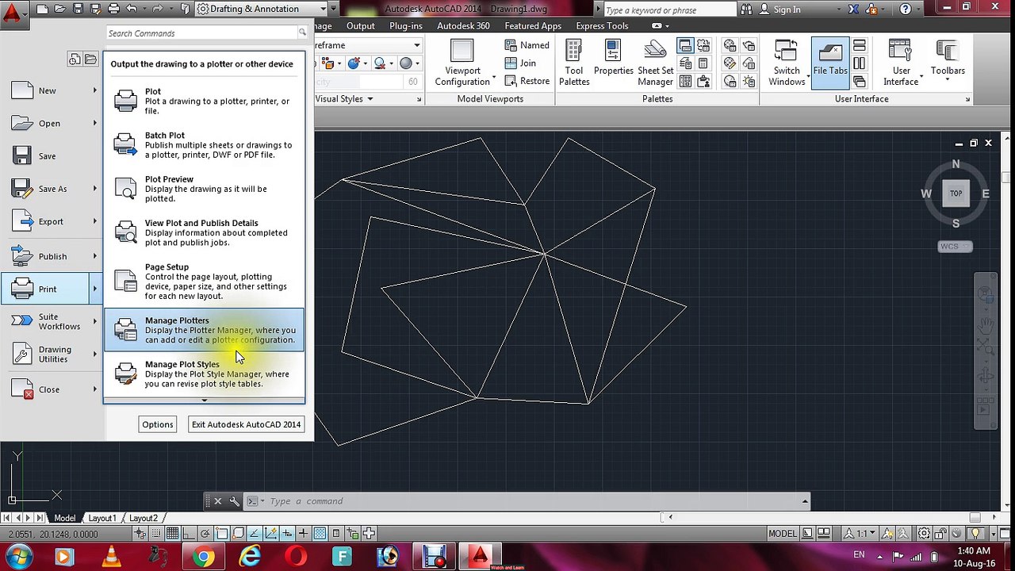Open Plot Preview
Viewport: 1015px width, 571px height.
(204, 189)
